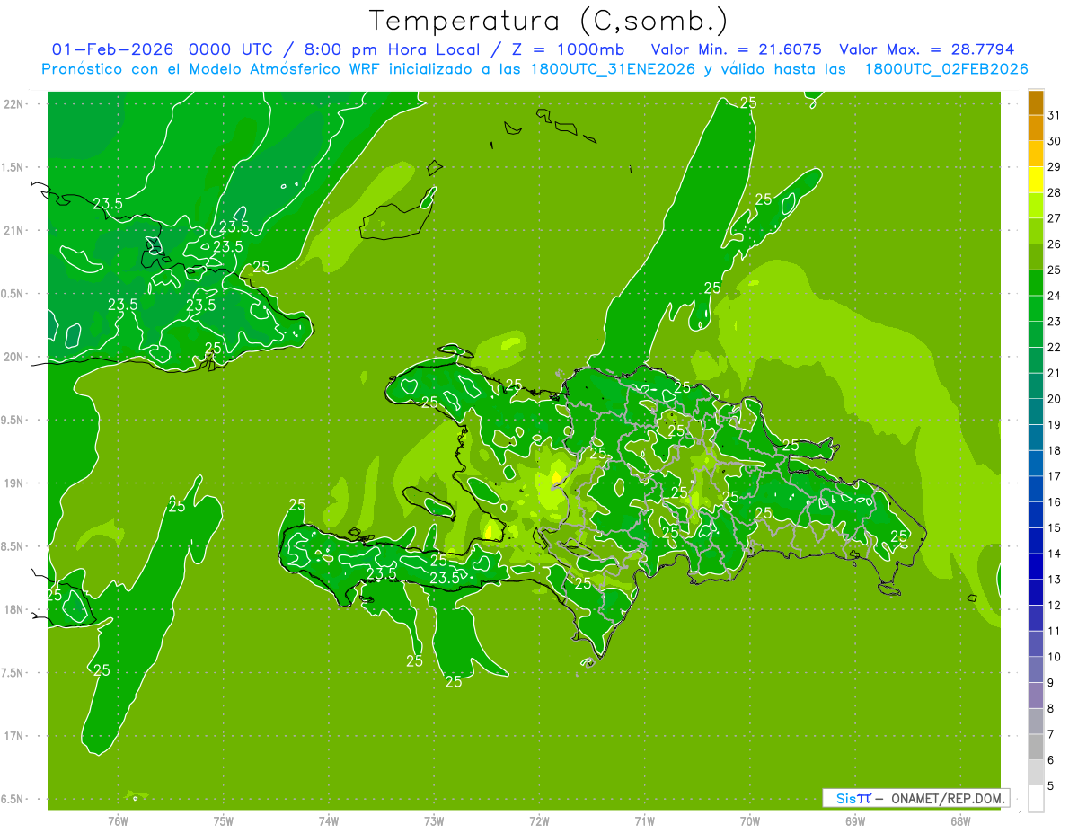Pick the dark blue legend swatch between 13 and 14

coord(1036,567)
